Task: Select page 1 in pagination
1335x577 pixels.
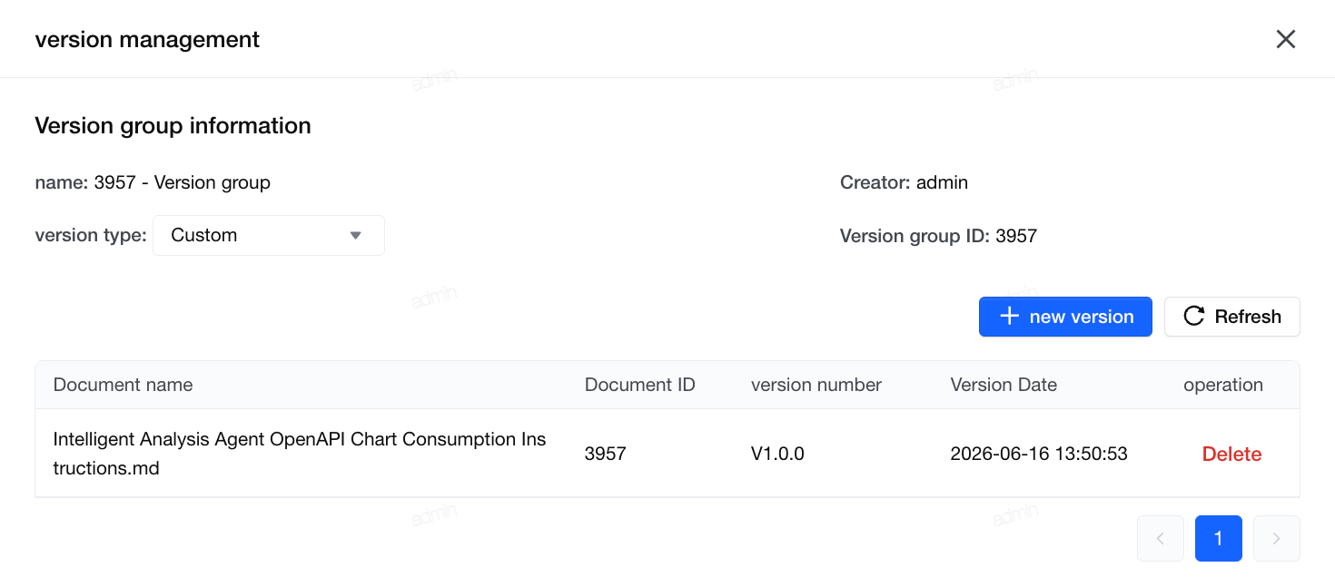Action: pos(1219,539)
